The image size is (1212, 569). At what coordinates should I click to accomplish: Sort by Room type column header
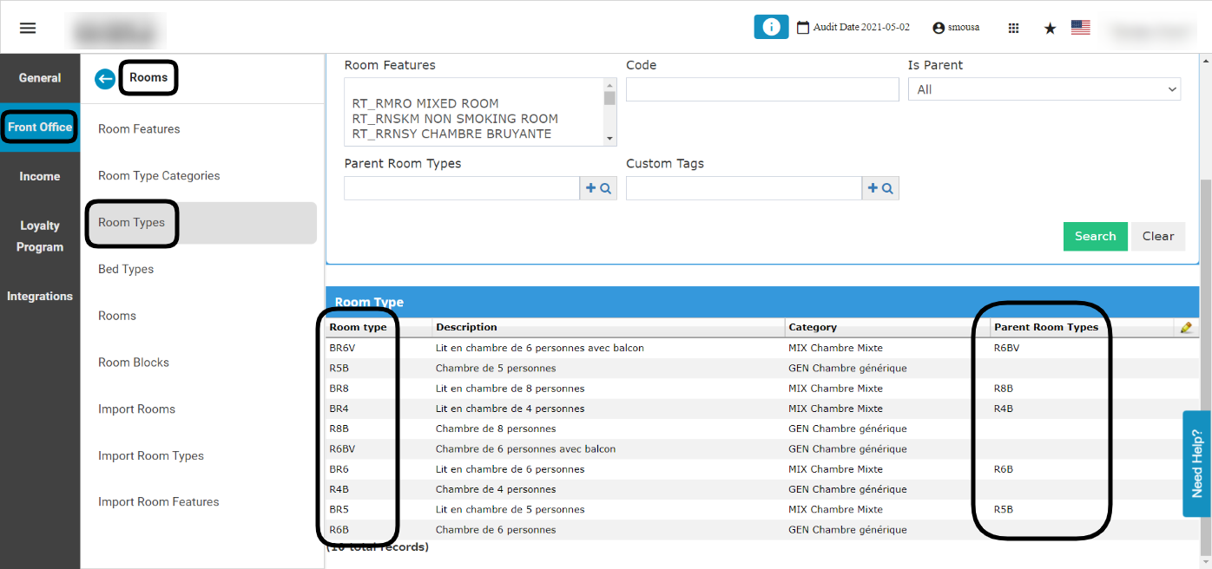[358, 327]
